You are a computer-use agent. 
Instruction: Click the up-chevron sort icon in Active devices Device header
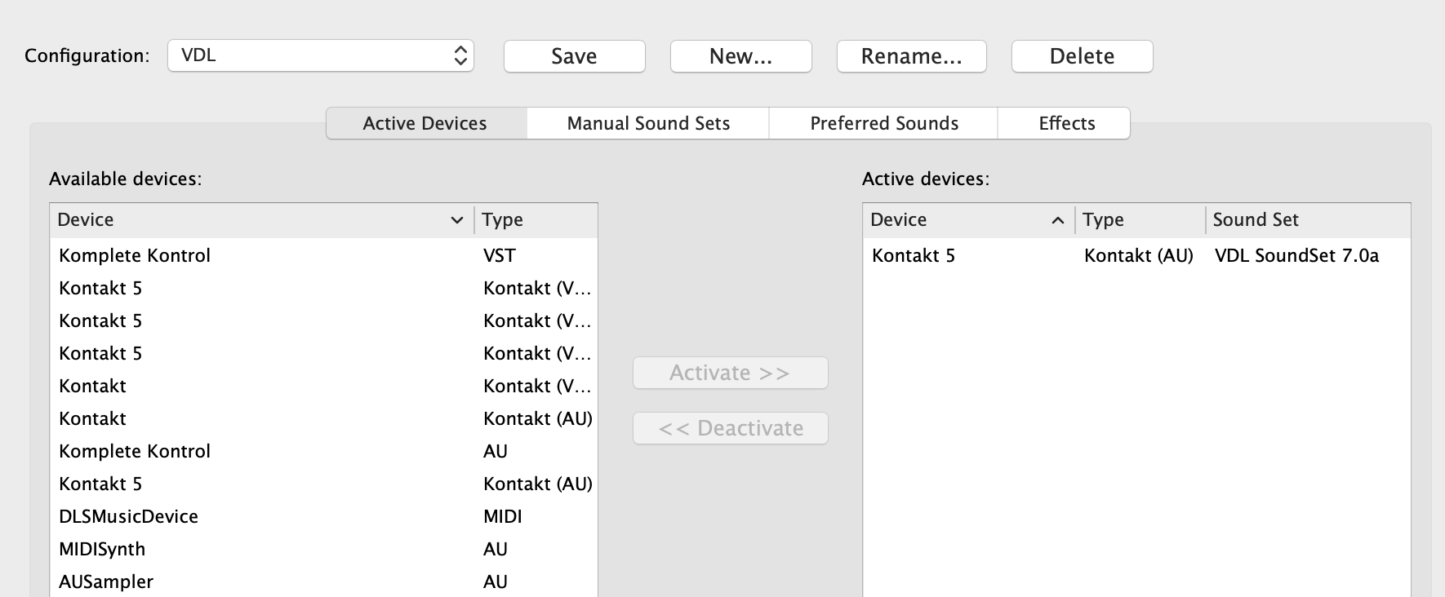[1058, 220]
